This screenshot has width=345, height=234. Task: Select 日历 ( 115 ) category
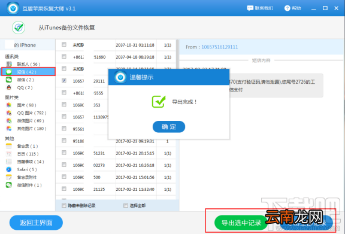pos(28,154)
